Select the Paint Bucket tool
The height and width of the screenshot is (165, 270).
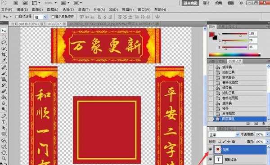click(4, 97)
